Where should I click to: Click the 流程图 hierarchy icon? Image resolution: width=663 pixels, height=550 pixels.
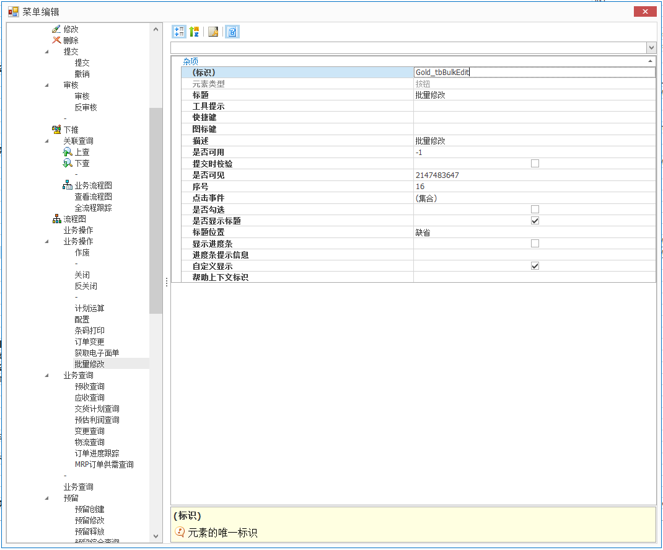pos(56,219)
